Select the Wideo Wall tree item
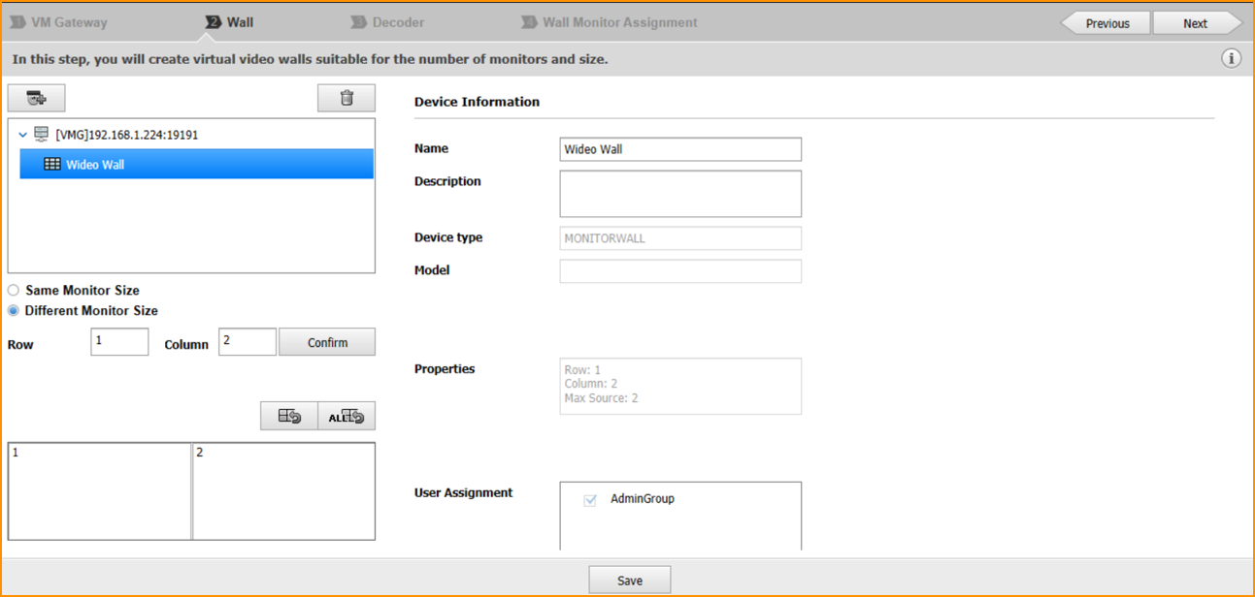Image resolution: width=1255 pixels, height=597 pixels. [x=95, y=165]
